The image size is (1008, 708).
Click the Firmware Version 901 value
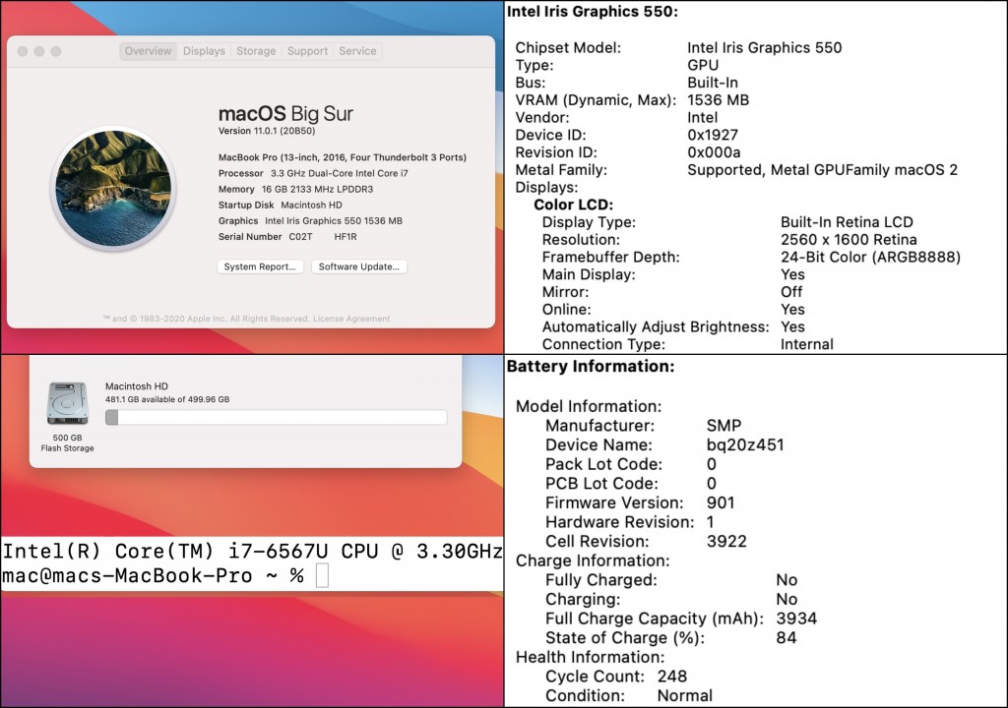click(x=721, y=503)
